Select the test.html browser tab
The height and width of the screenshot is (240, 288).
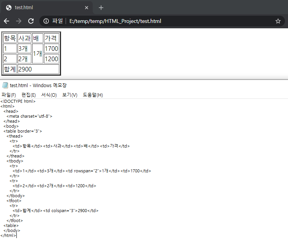(x=47, y=8)
